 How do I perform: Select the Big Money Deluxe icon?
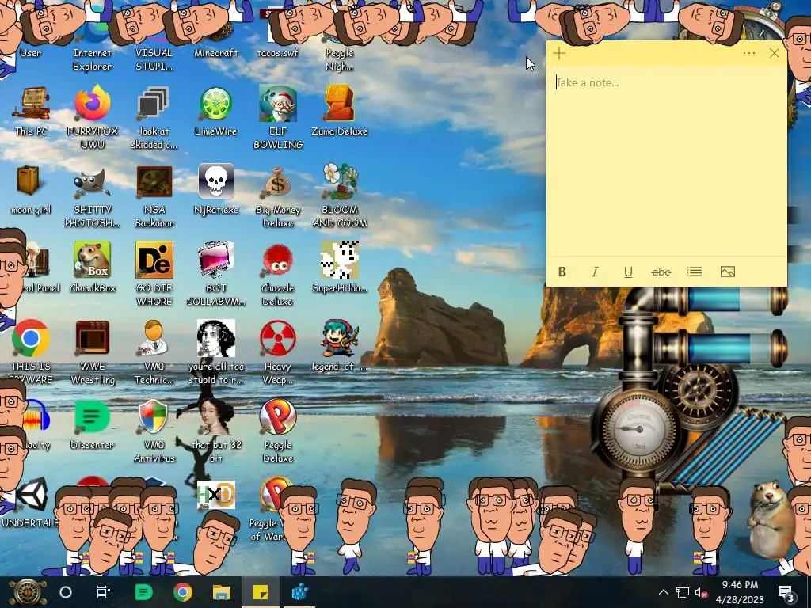coord(278,196)
